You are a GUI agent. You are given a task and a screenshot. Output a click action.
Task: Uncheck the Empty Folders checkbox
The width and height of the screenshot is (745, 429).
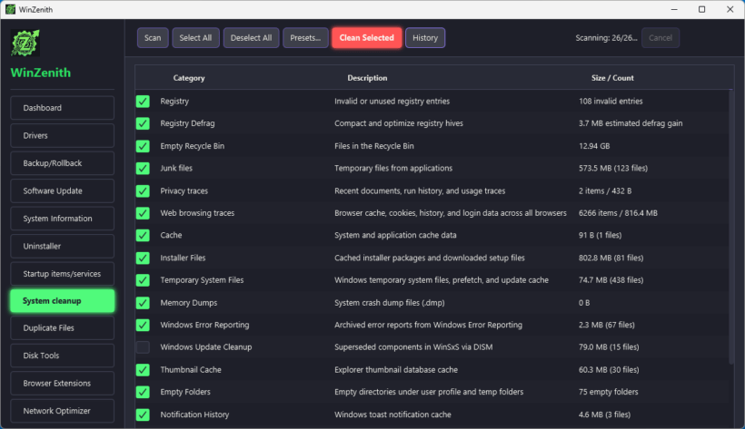pos(143,392)
